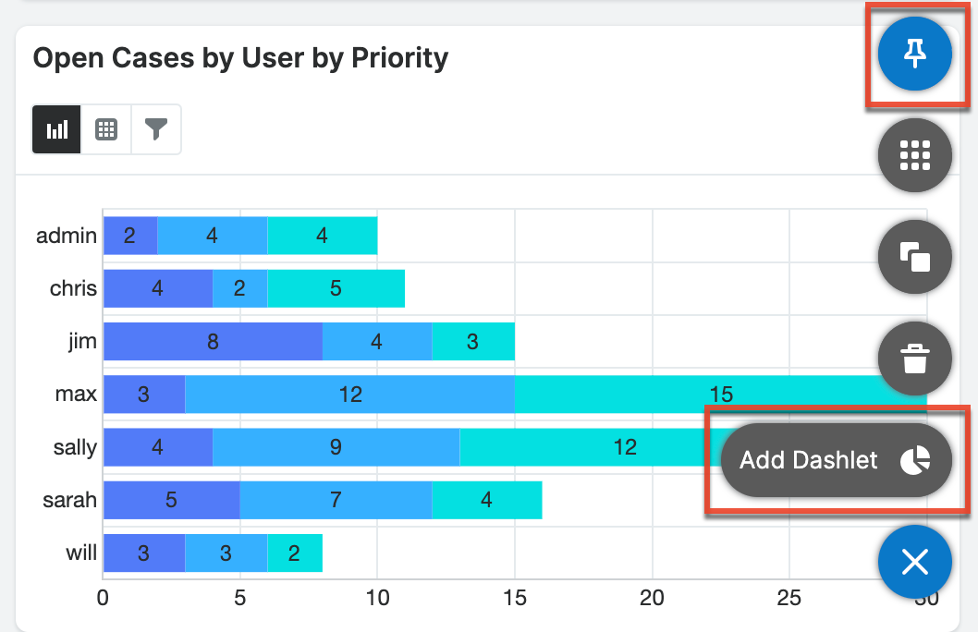Click the blue pin button

[914, 55]
